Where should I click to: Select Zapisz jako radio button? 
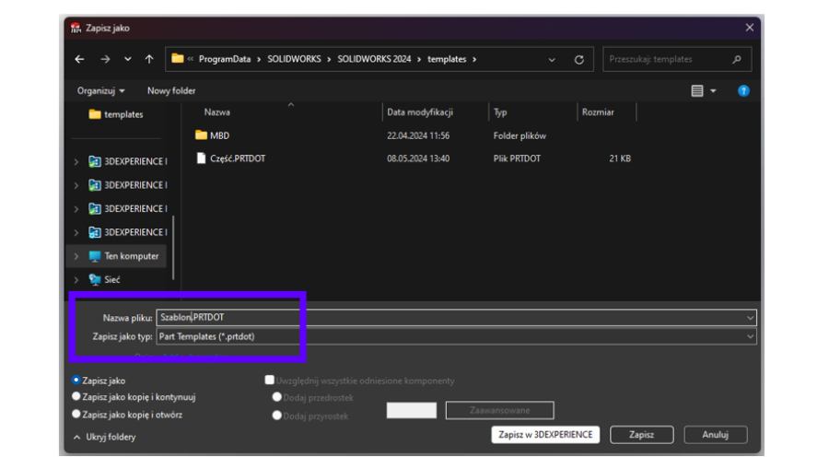(76, 381)
